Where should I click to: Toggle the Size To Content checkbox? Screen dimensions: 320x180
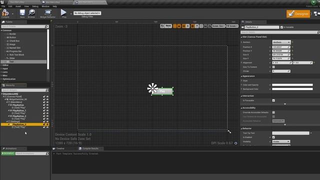coord(273,67)
